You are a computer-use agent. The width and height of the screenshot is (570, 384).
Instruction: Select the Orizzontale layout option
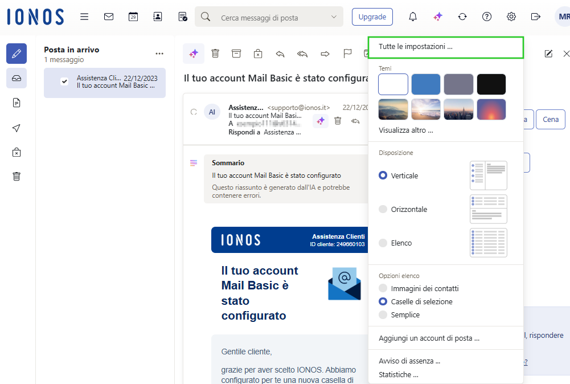click(383, 209)
